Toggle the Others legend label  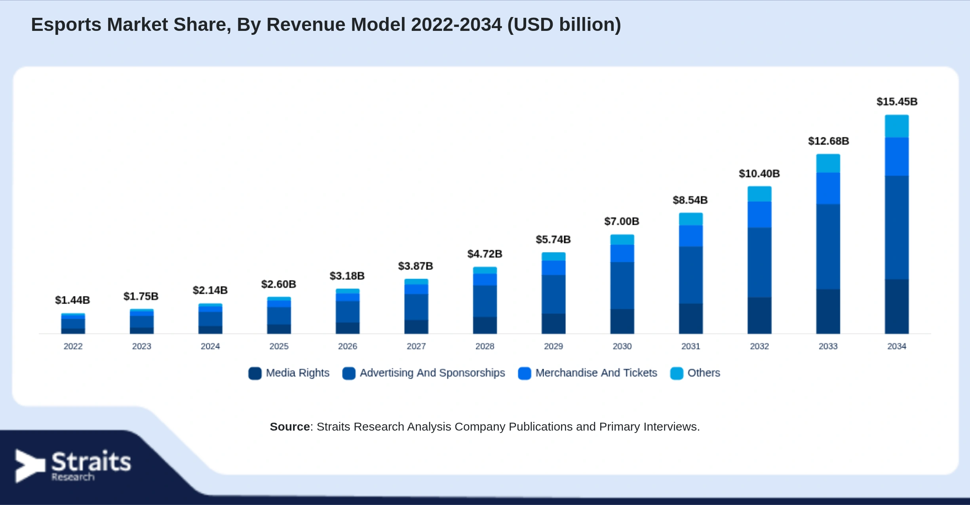(x=704, y=373)
